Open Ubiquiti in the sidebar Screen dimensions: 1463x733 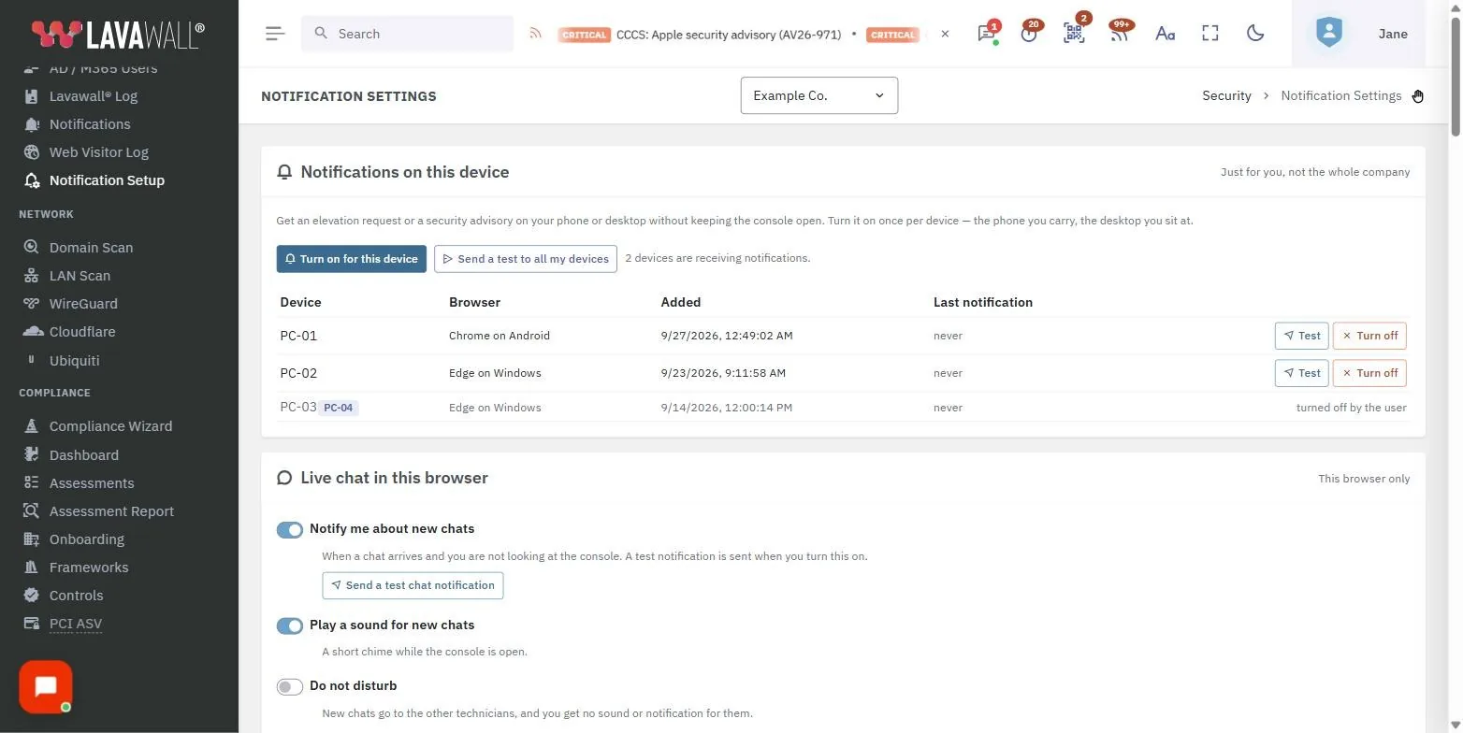(x=74, y=361)
